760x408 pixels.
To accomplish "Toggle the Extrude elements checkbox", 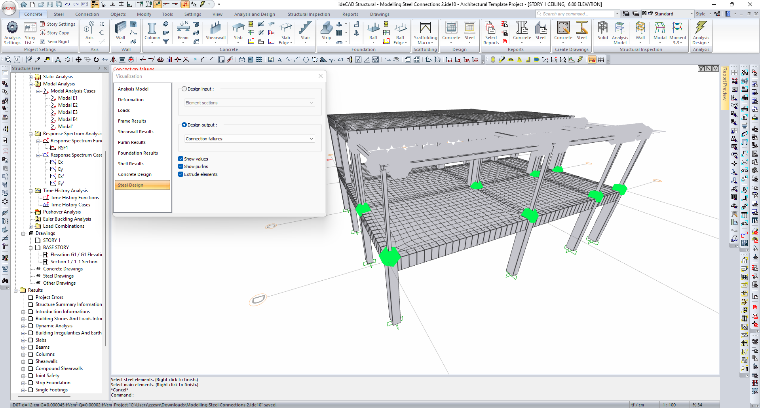I will coord(181,174).
